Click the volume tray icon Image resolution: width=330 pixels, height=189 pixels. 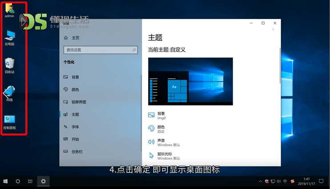(279, 181)
